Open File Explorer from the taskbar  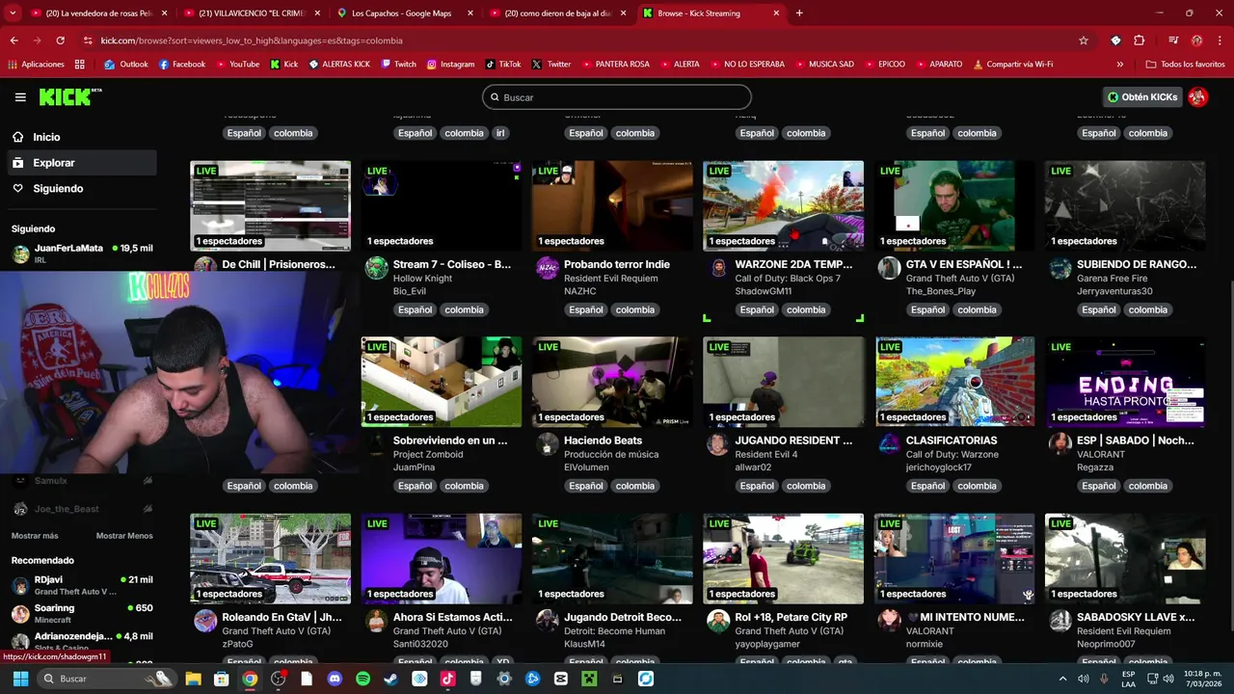point(193,679)
